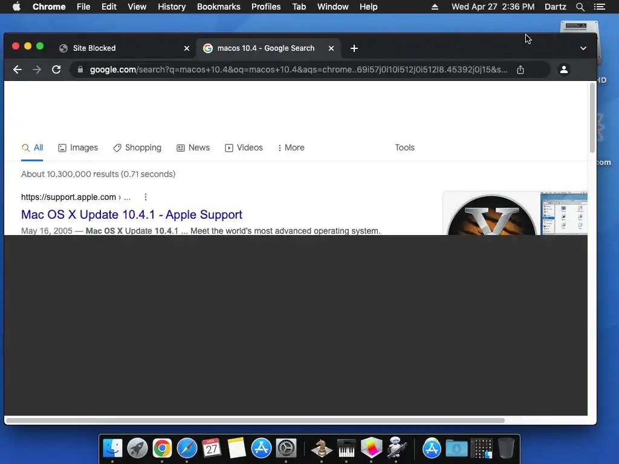Open the Apple menu
Viewport: 619px width, 464px height.
[16, 7]
